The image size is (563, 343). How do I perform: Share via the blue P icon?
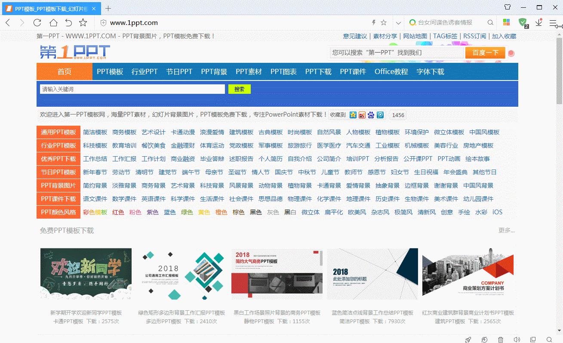coord(380,115)
